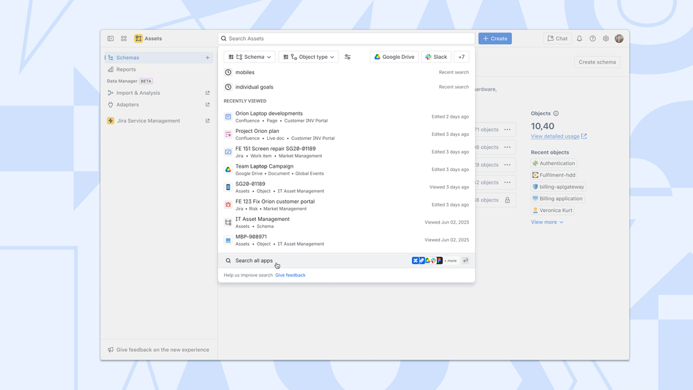Select recent search individual goals
Image resolution: width=693 pixels, height=390 pixels.
[x=347, y=87]
